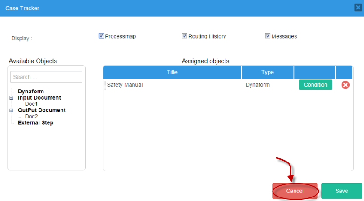Close the Case Tracker dialog
The width and height of the screenshot is (364, 201).
(x=358, y=8)
